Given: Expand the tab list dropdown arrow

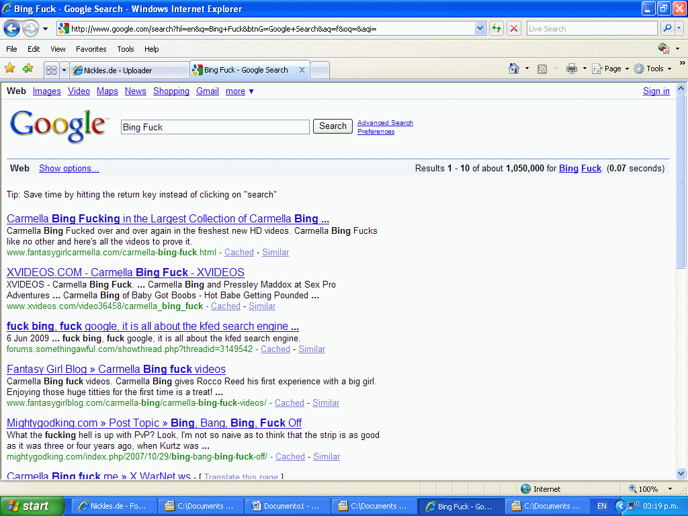Looking at the screenshot, I should (x=64, y=70).
